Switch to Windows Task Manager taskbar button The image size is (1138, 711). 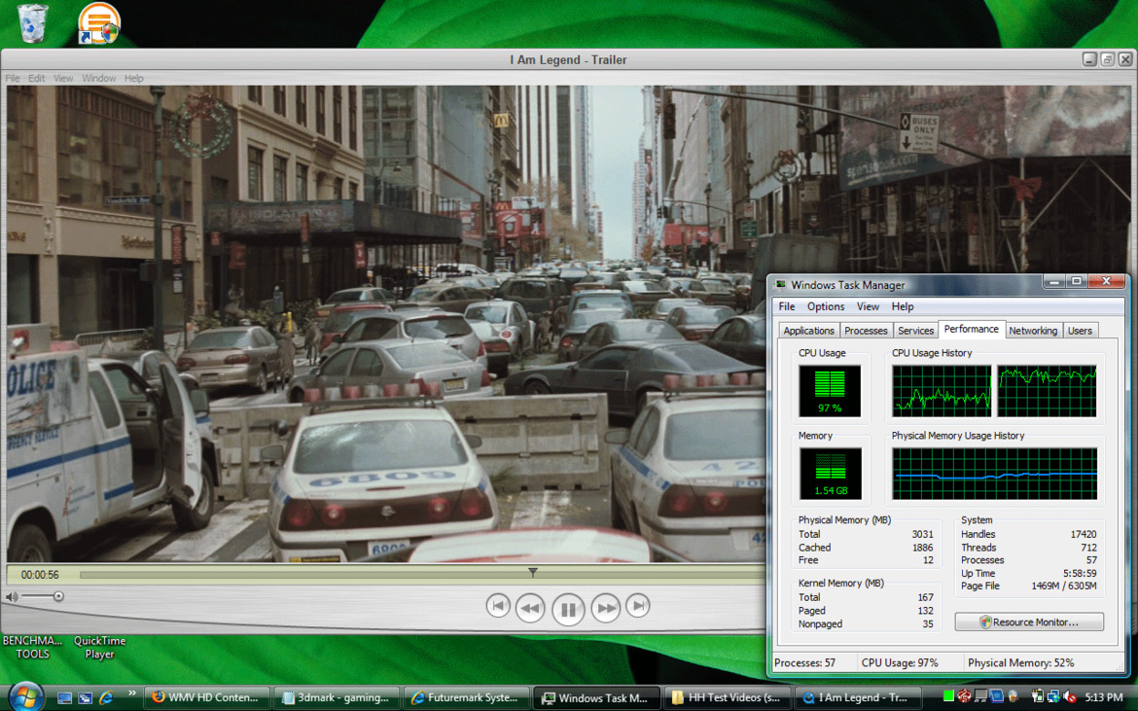[596, 698]
